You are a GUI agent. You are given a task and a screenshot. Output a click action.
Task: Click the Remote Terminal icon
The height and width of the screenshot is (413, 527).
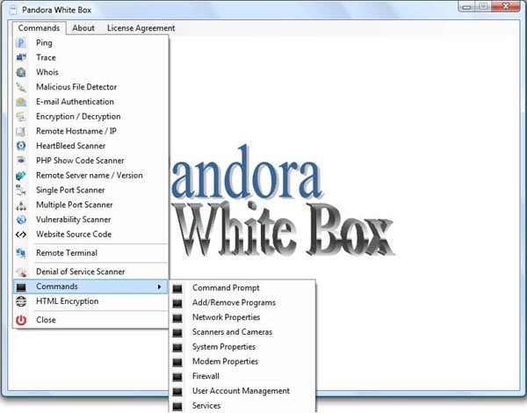[x=21, y=253]
